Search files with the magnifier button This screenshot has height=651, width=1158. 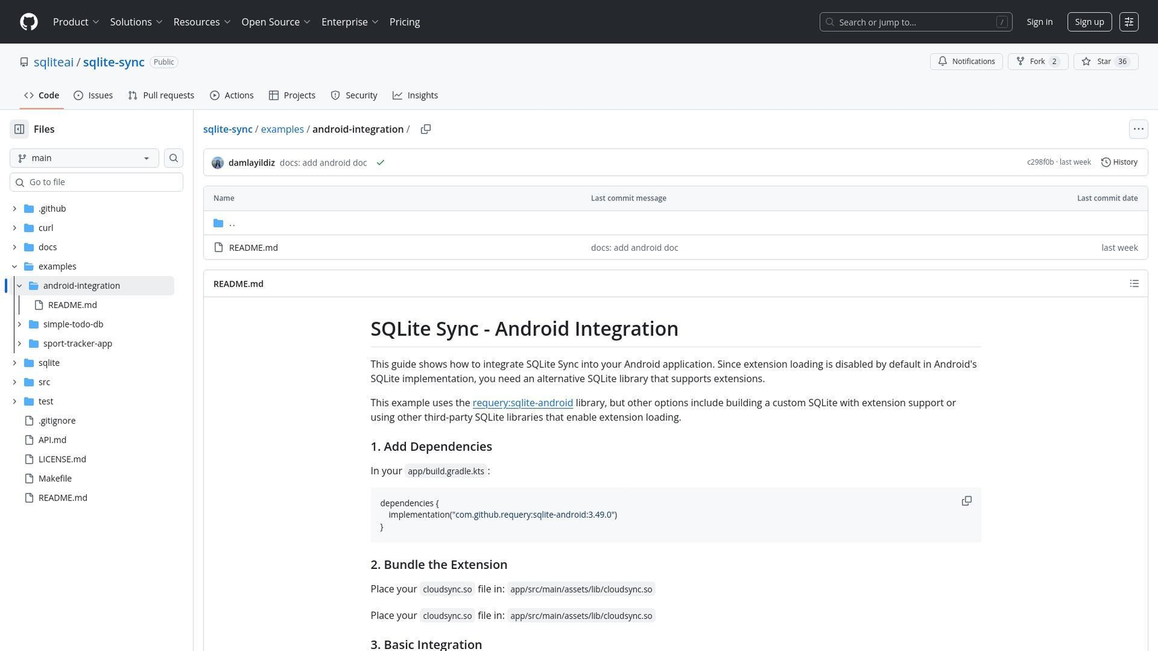tap(174, 158)
